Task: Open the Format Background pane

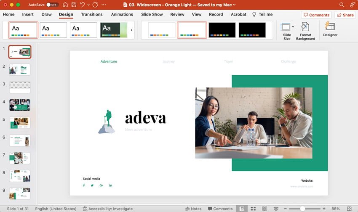Action: (305, 31)
